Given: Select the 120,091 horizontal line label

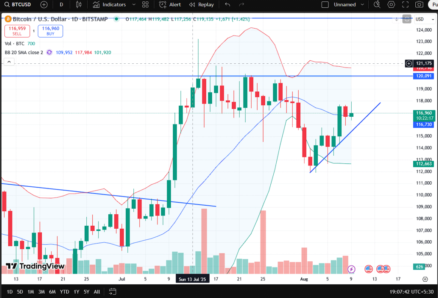Looking at the screenshot, I should point(423,76).
